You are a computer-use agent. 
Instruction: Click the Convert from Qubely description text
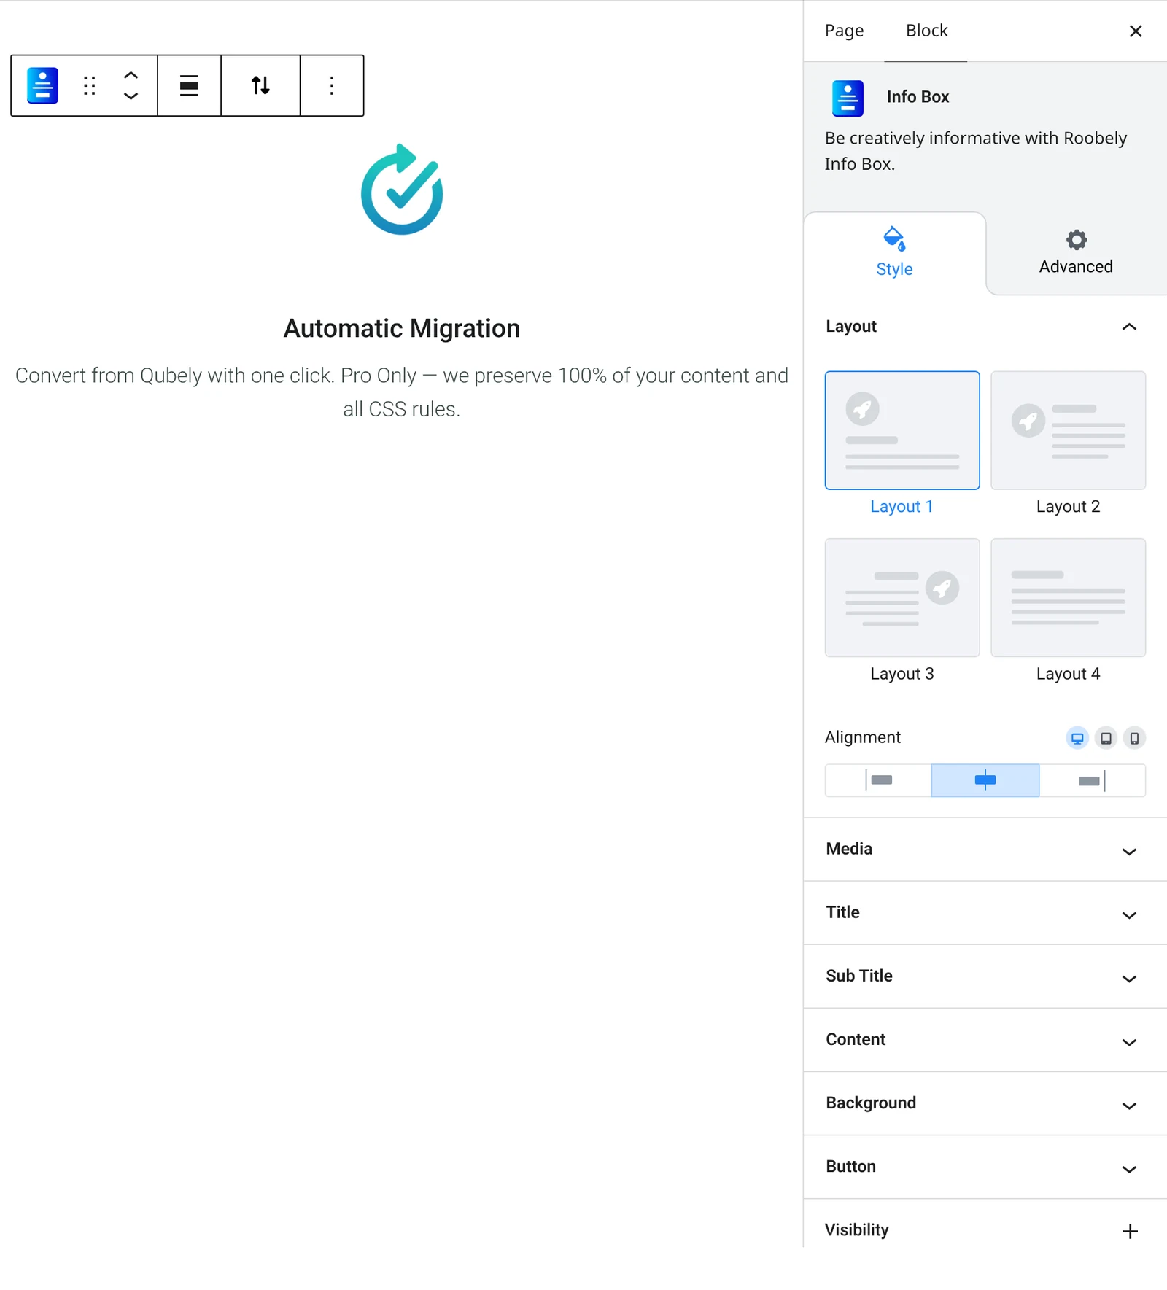coord(402,392)
